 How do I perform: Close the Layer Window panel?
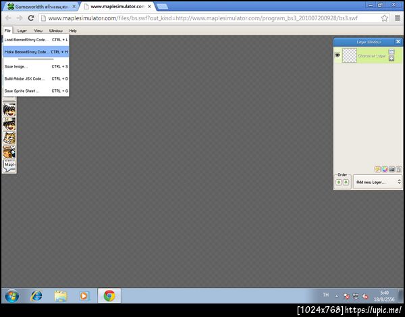[x=398, y=42]
